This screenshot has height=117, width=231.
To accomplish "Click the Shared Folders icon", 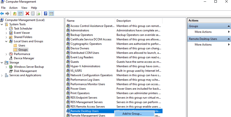I will tap(11, 37).
